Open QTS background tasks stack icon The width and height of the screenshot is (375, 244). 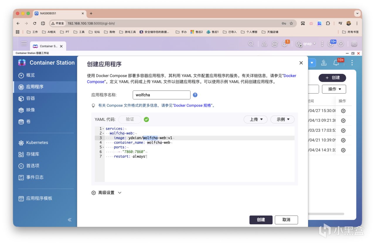264,44
